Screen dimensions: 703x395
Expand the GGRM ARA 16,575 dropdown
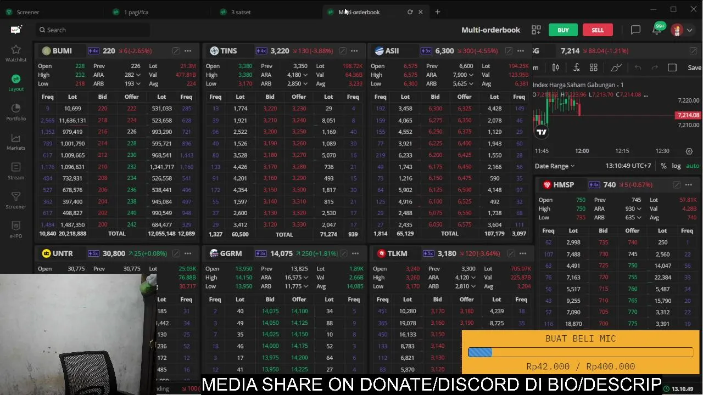point(305,278)
